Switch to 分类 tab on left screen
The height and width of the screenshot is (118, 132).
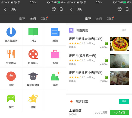click(x=33, y=19)
